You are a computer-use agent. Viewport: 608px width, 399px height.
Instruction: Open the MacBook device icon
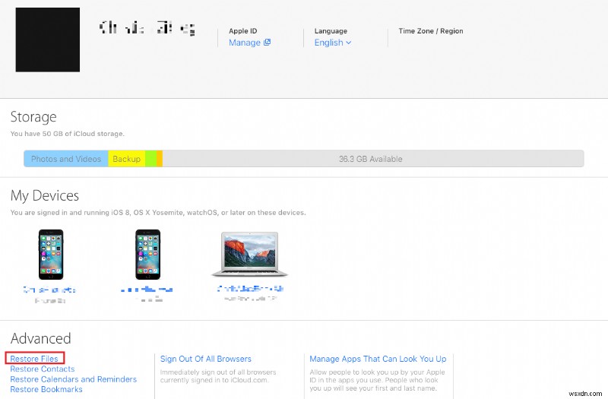250,254
